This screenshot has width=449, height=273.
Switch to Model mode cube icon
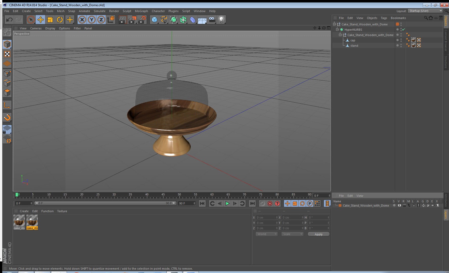click(7, 44)
